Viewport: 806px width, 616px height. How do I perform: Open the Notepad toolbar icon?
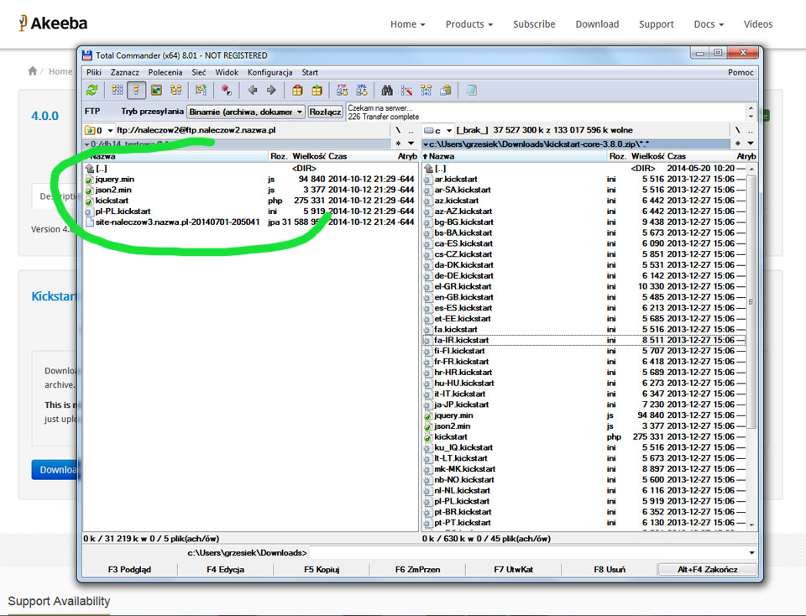pos(471,91)
